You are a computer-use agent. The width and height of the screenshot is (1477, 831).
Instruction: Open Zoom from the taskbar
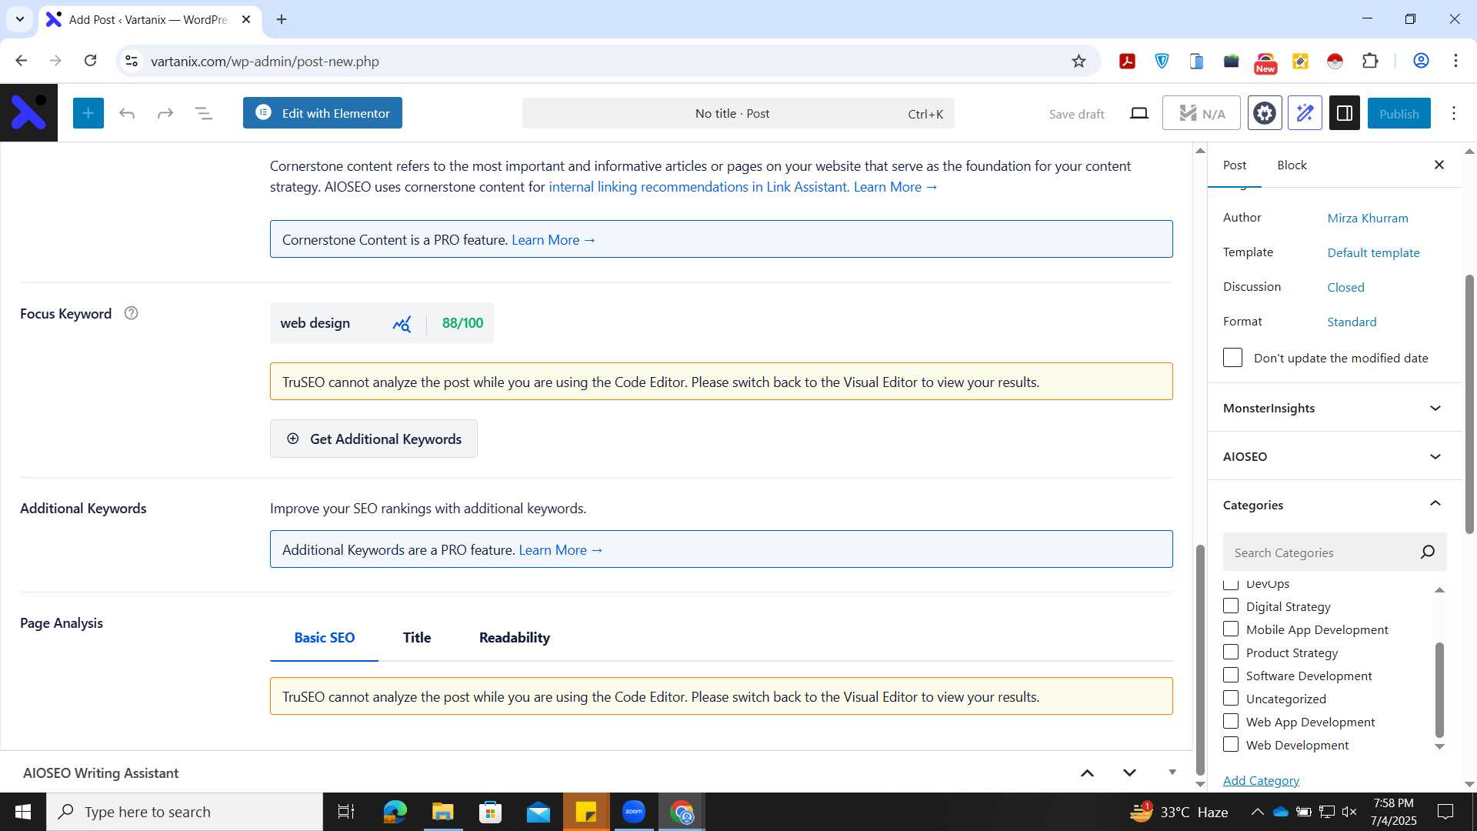coord(634,812)
